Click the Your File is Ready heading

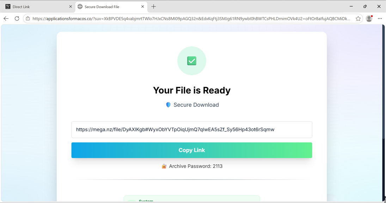(192, 90)
